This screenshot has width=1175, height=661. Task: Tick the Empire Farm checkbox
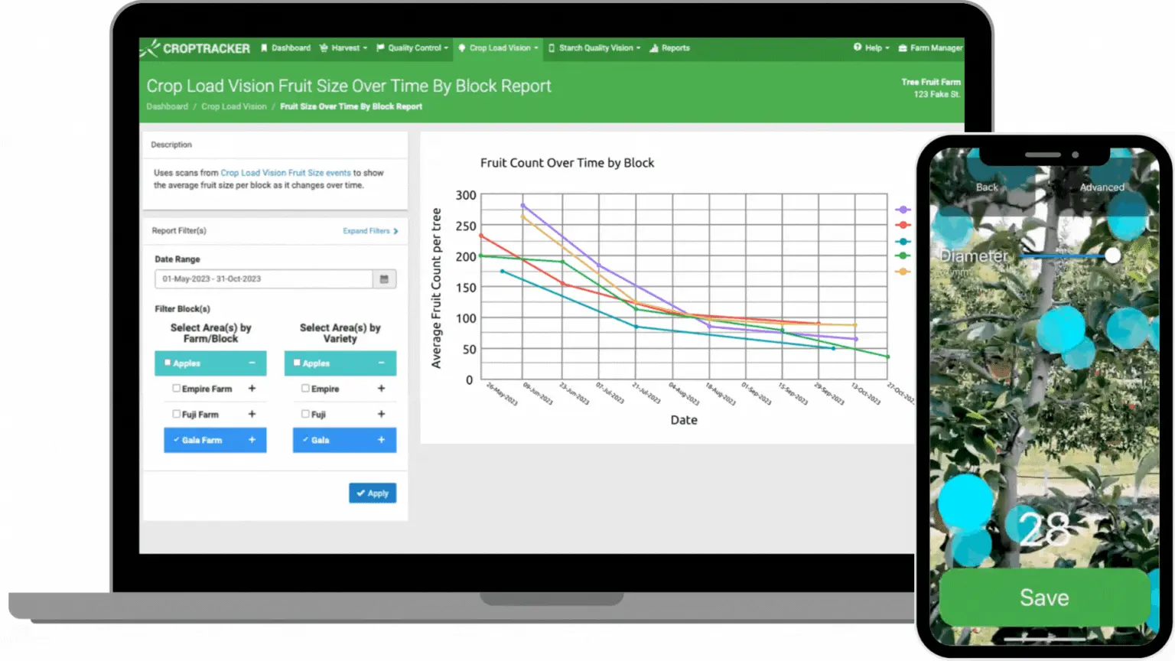coord(176,389)
